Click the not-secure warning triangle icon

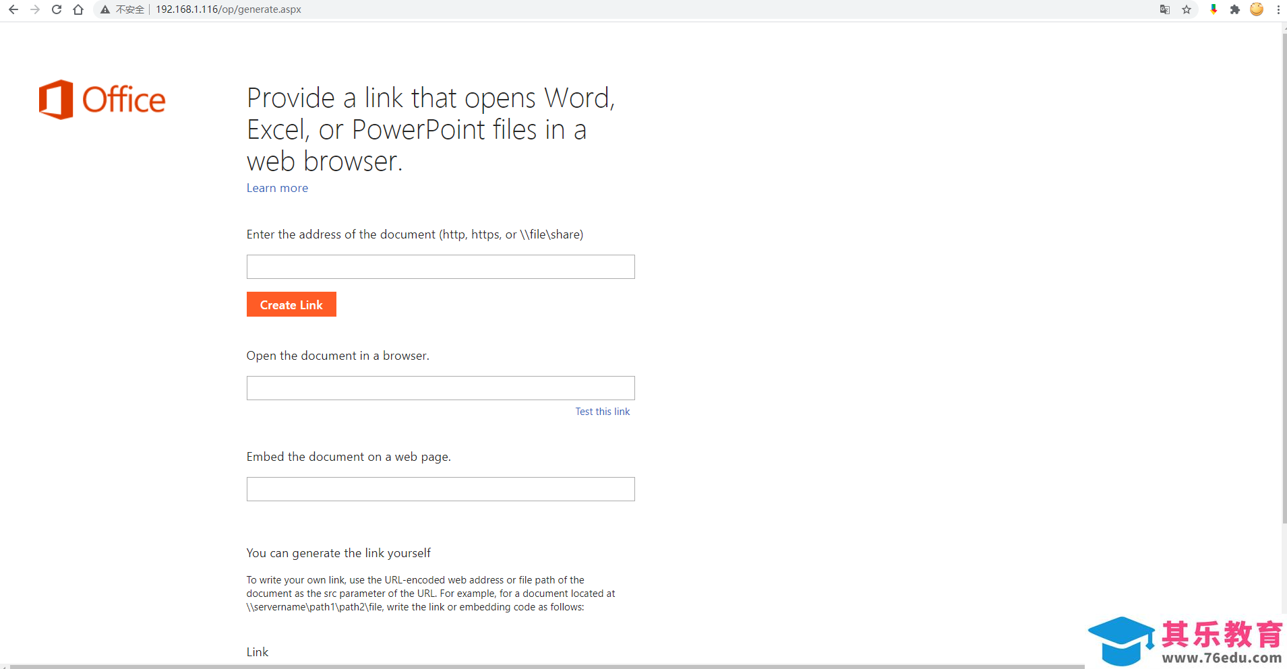pyautogui.click(x=105, y=9)
